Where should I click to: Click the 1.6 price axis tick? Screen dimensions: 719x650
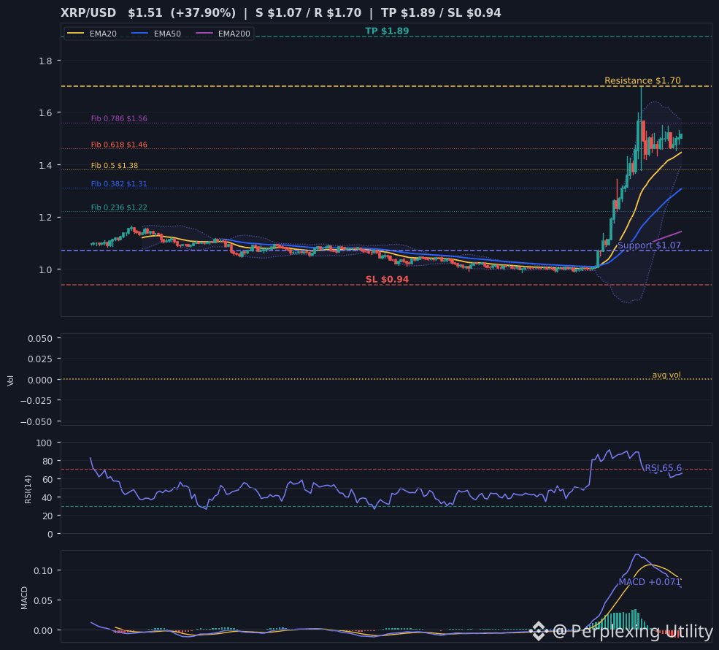pos(46,113)
